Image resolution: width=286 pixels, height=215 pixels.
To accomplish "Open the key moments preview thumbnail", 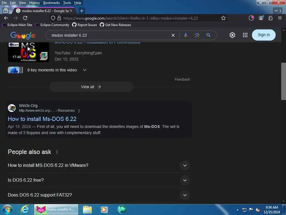I will point(15,70).
